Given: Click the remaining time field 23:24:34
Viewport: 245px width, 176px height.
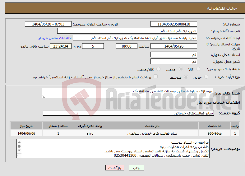Looking at the screenshot, I should pyautogui.click(x=61, y=46).
